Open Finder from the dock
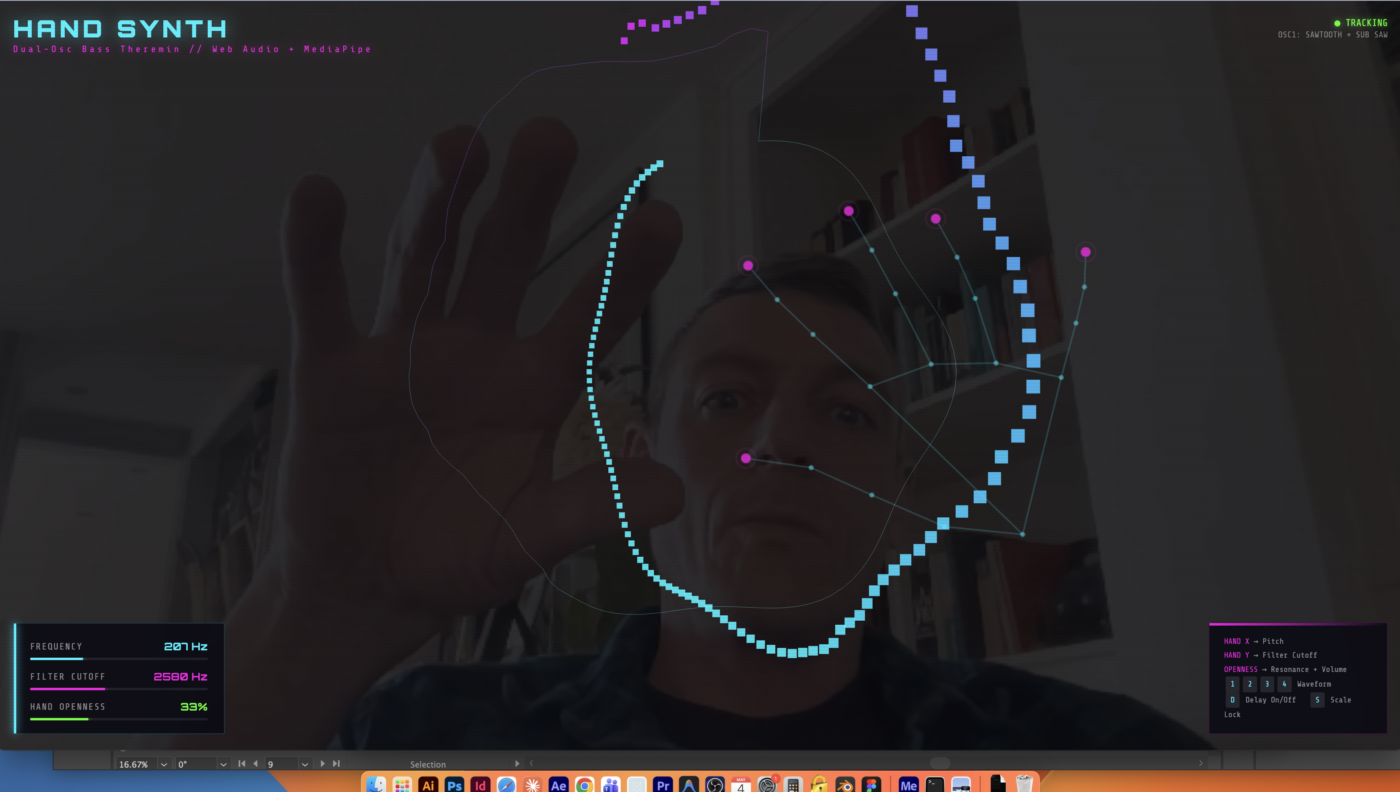This screenshot has width=1400, height=792. tap(376, 784)
